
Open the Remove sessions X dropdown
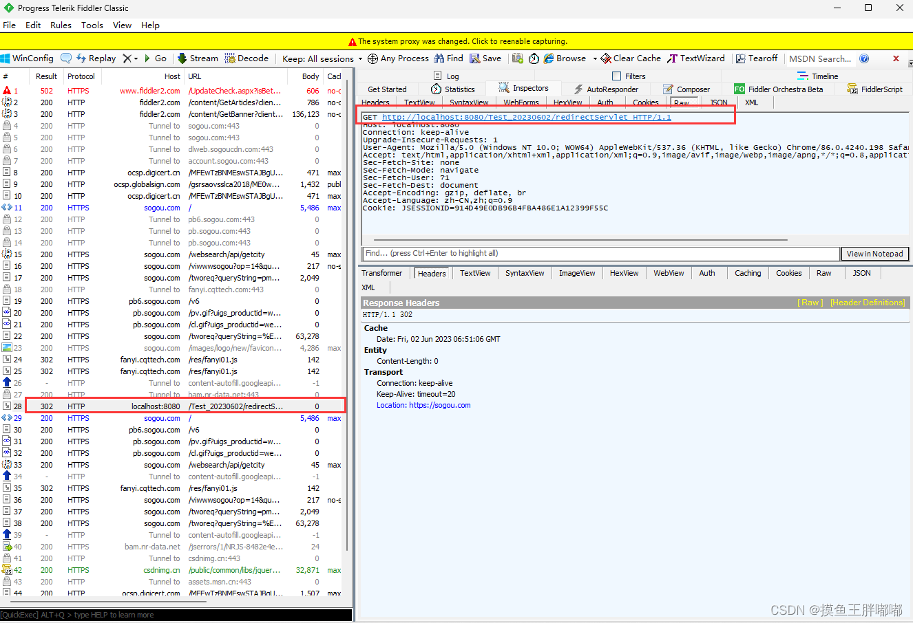130,58
